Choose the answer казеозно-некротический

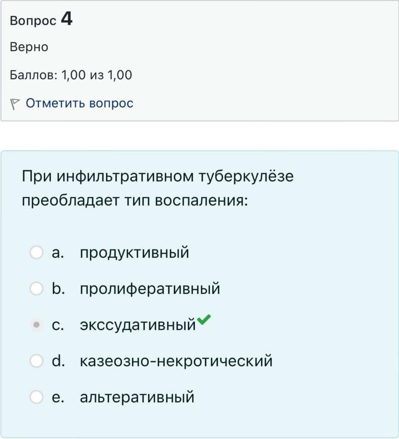(x=176, y=361)
